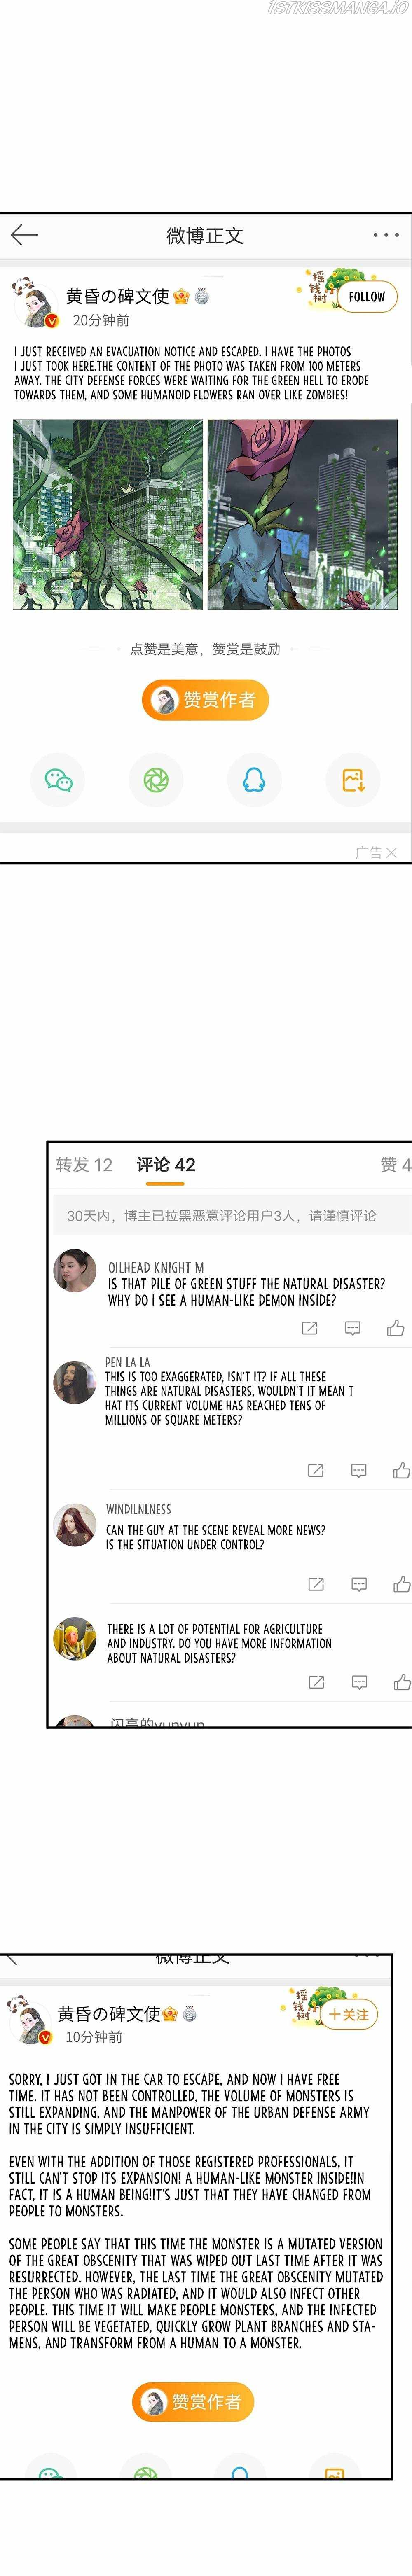Close the ad using the X
The height and width of the screenshot is (2576, 412).
[x=391, y=852]
